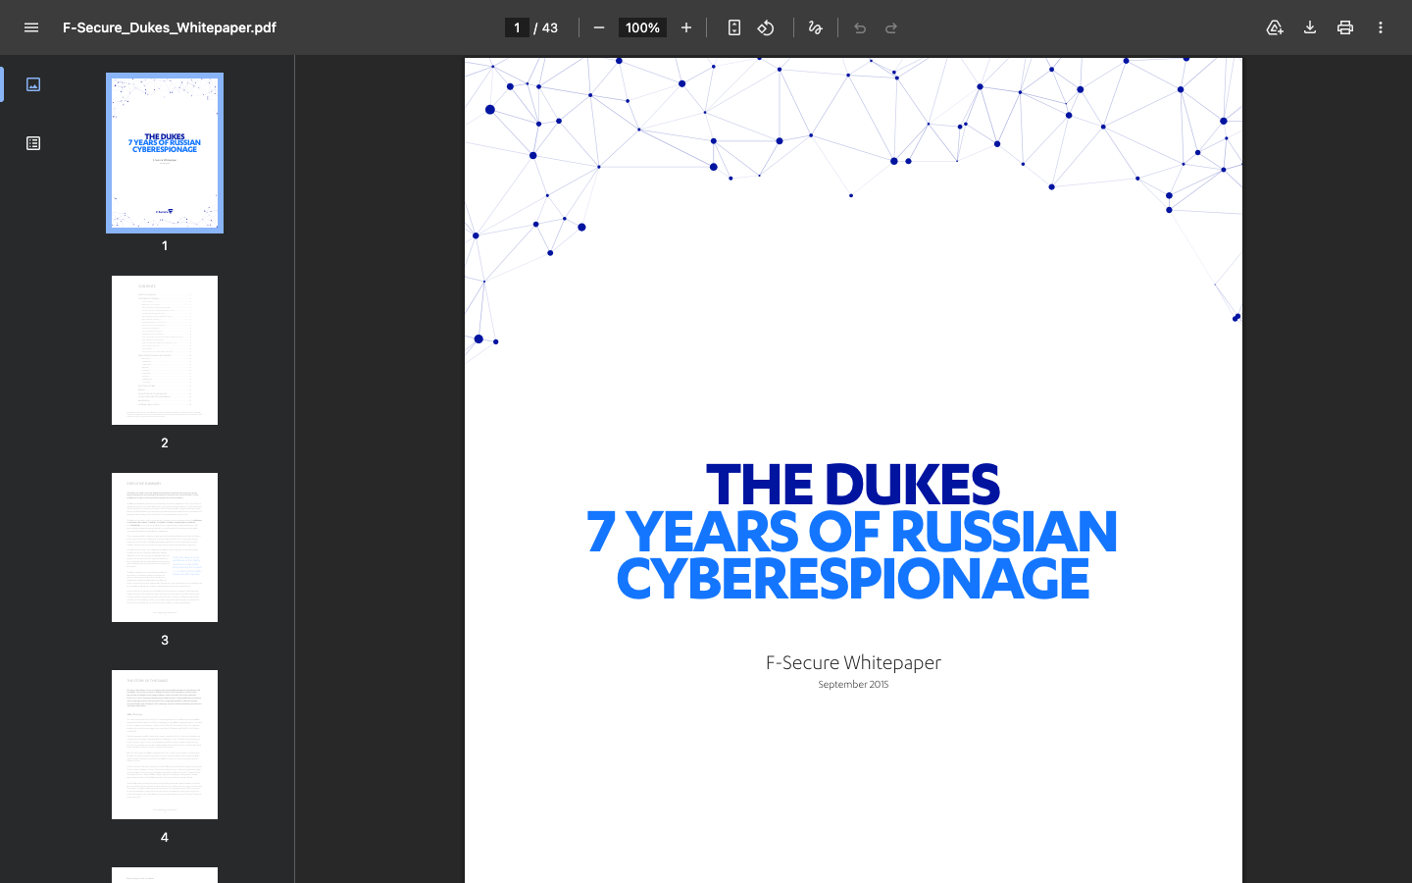Open the more options menu
Screen dimensions: 1412x883
pyautogui.click(x=1380, y=27)
